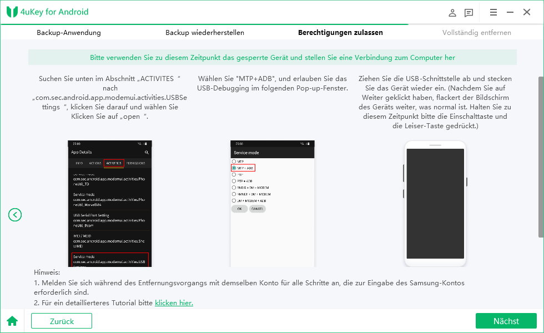Click the vertical scrollbar thumb
Screen dimensions: 544x333
coord(541,157)
